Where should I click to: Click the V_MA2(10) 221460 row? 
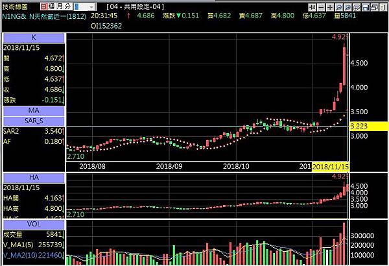pyautogui.click(x=34, y=255)
